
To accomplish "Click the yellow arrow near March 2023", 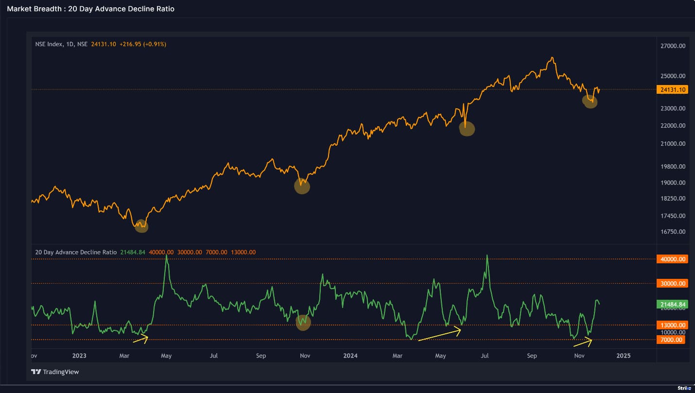I will pyautogui.click(x=140, y=340).
